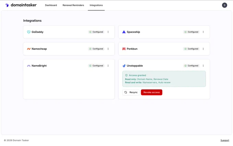Open the user avatar menu
The width and height of the screenshot is (233, 146).
224,5
